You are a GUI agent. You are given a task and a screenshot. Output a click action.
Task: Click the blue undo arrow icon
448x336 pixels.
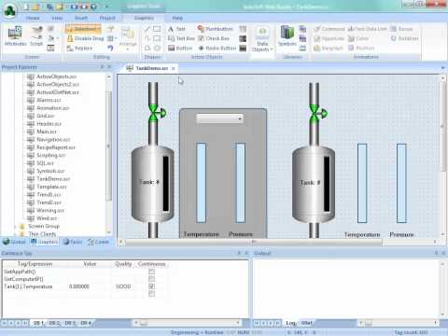[x=110, y=48]
